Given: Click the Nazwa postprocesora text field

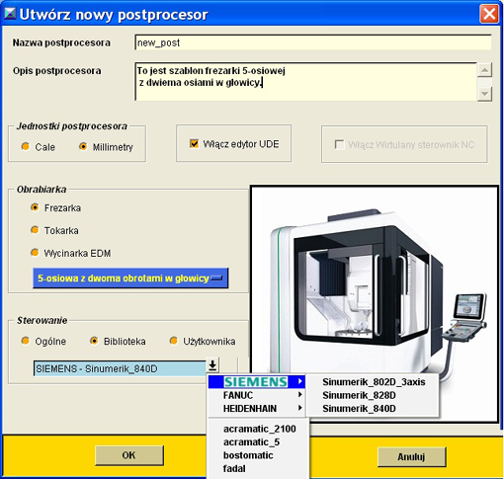Looking at the screenshot, I should pos(313,42).
